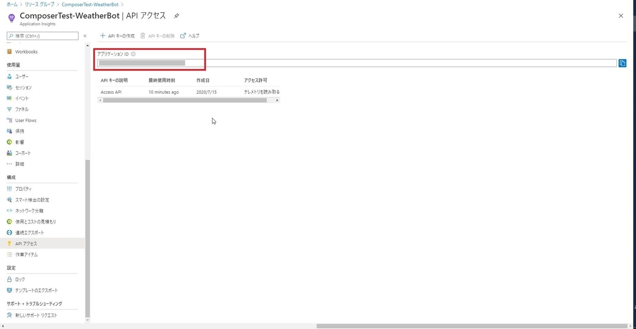Click the 10 minutes ago cell
Screen dimensions: 636x329
(x=164, y=92)
